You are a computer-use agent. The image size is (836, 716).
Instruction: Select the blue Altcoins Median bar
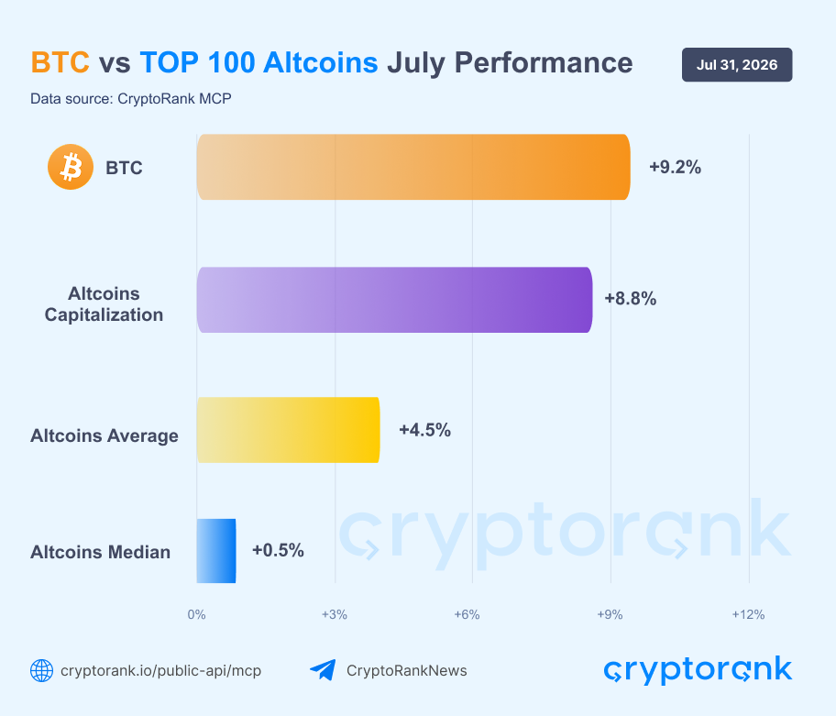(x=216, y=551)
